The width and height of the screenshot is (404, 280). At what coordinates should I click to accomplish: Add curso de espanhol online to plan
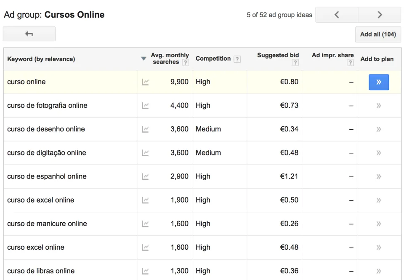(378, 176)
